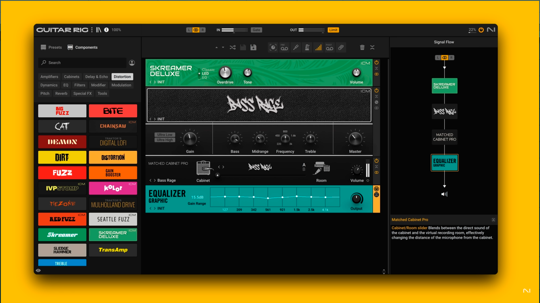Click the previous preset up arrow in toolbar
The image size is (540, 303).
coord(216,47)
